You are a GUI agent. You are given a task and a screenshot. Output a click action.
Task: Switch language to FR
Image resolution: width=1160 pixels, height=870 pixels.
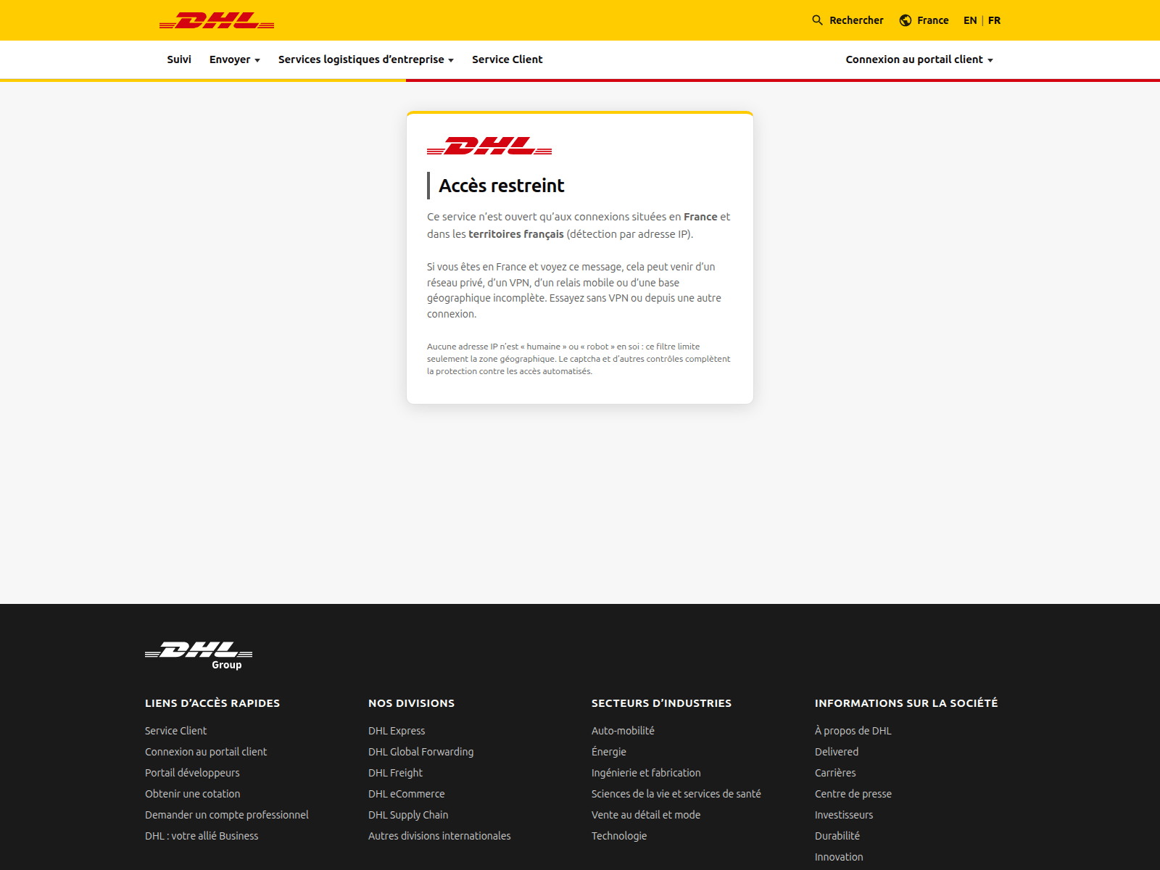click(x=994, y=20)
